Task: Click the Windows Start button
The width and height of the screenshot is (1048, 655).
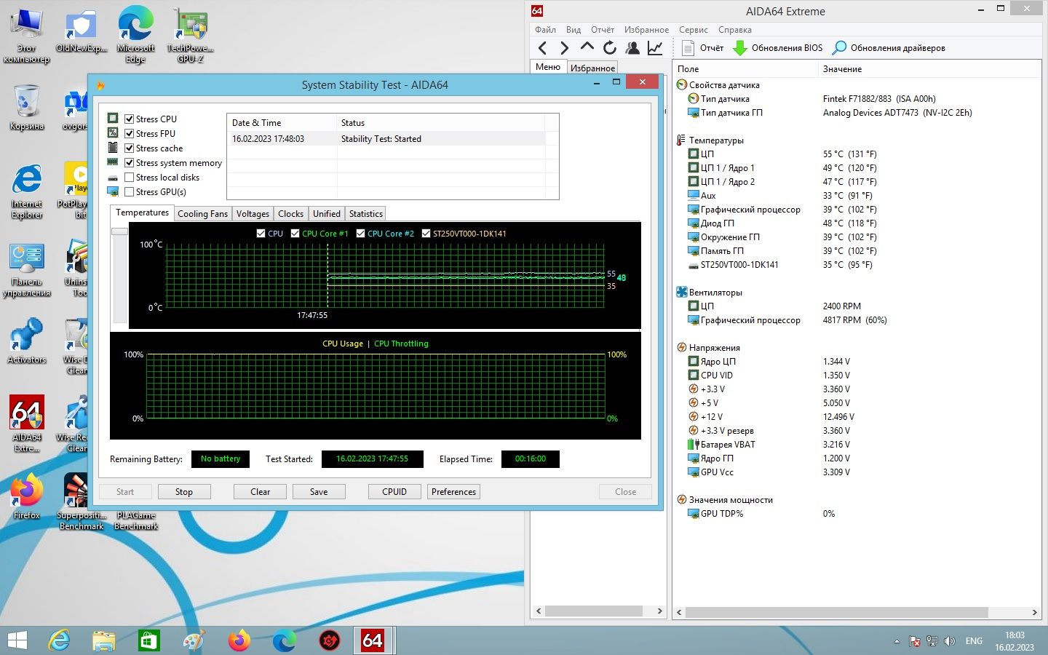Action: pos(17,640)
